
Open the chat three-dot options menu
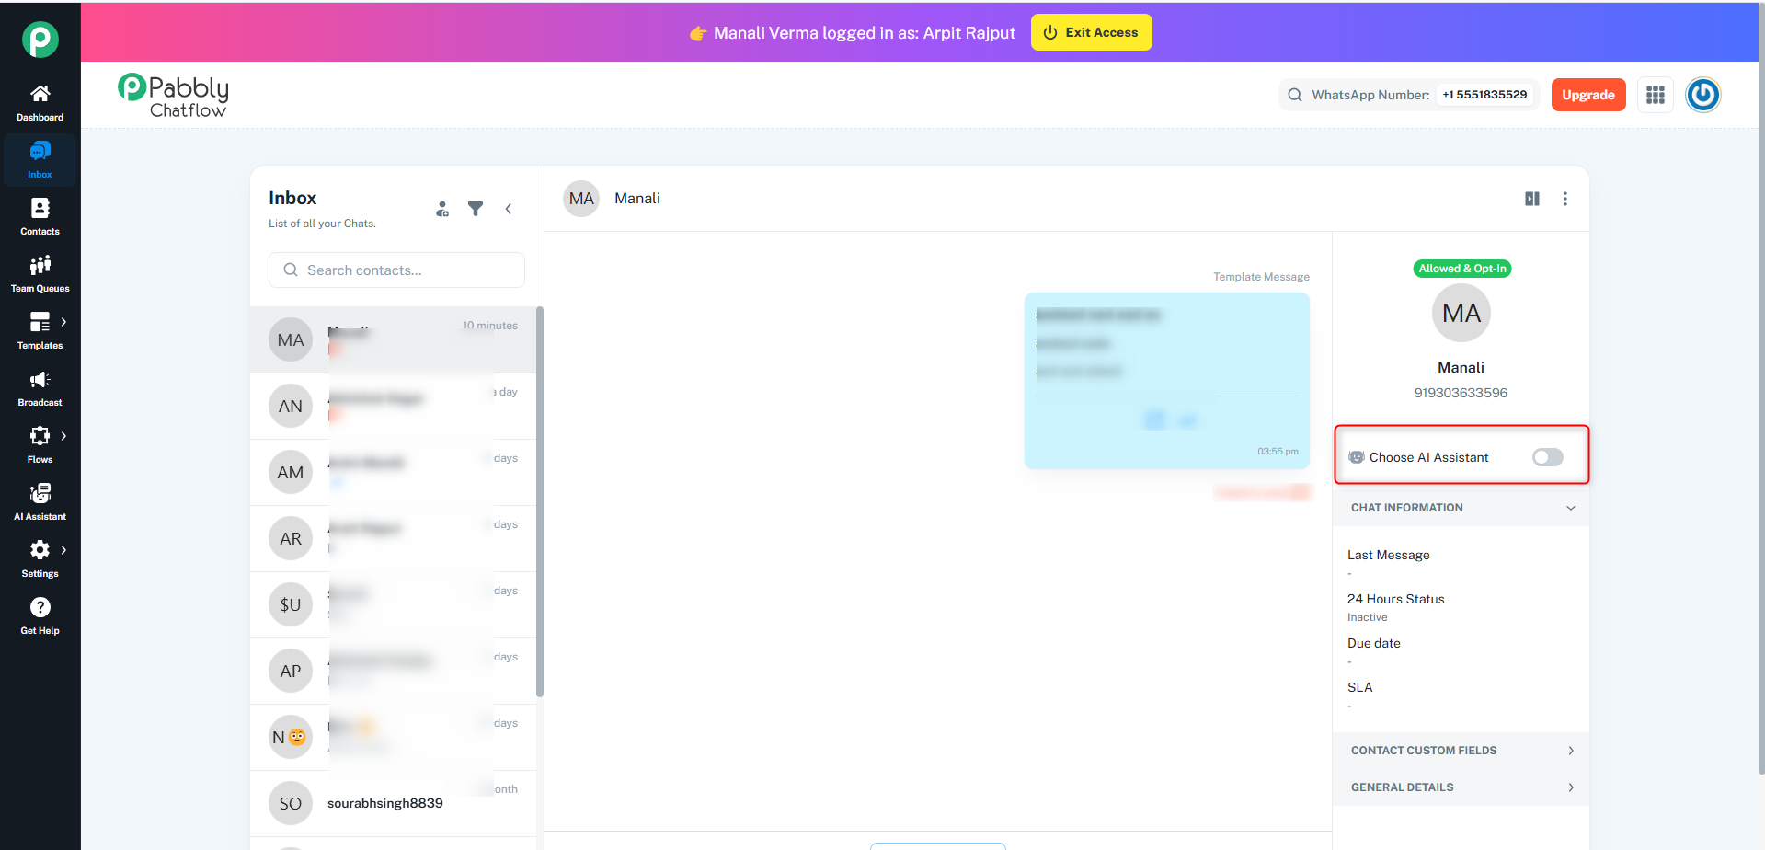1565,199
